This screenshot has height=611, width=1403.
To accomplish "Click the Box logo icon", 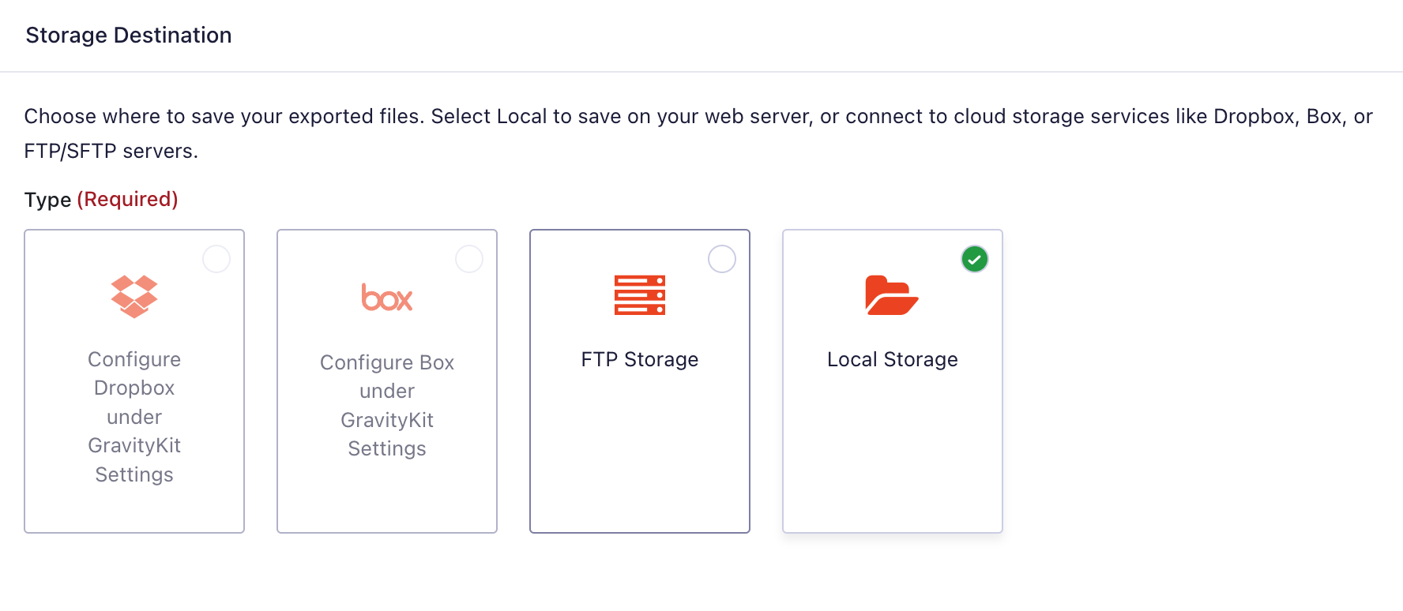I will pyautogui.click(x=387, y=298).
